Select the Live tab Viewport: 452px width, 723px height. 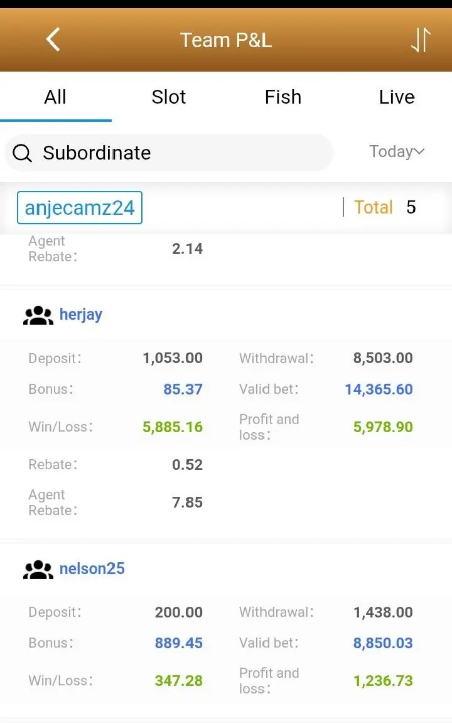pyautogui.click(x=397, y=97)
